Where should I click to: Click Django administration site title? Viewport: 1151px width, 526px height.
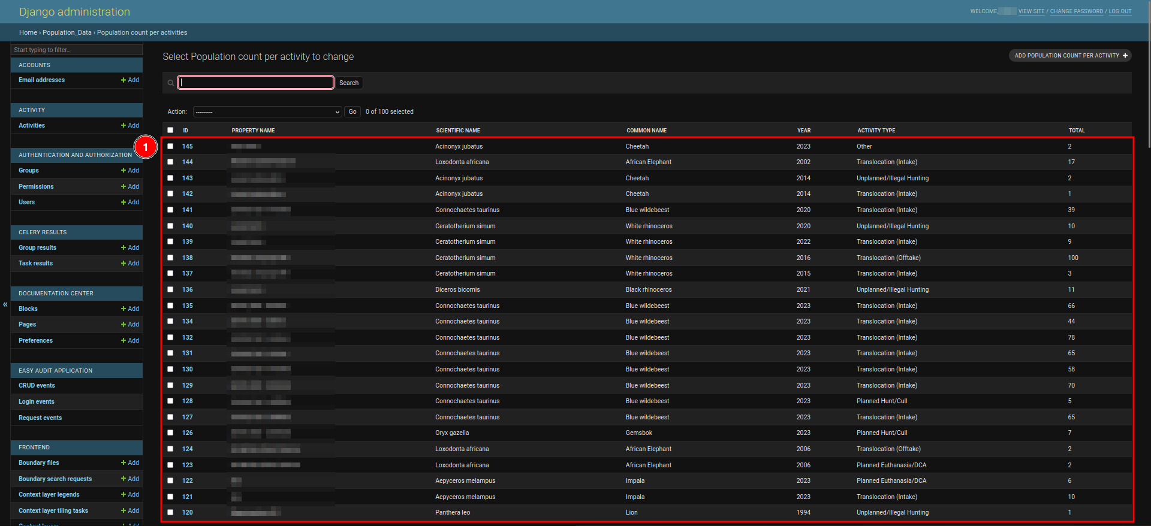click(74, 12)
